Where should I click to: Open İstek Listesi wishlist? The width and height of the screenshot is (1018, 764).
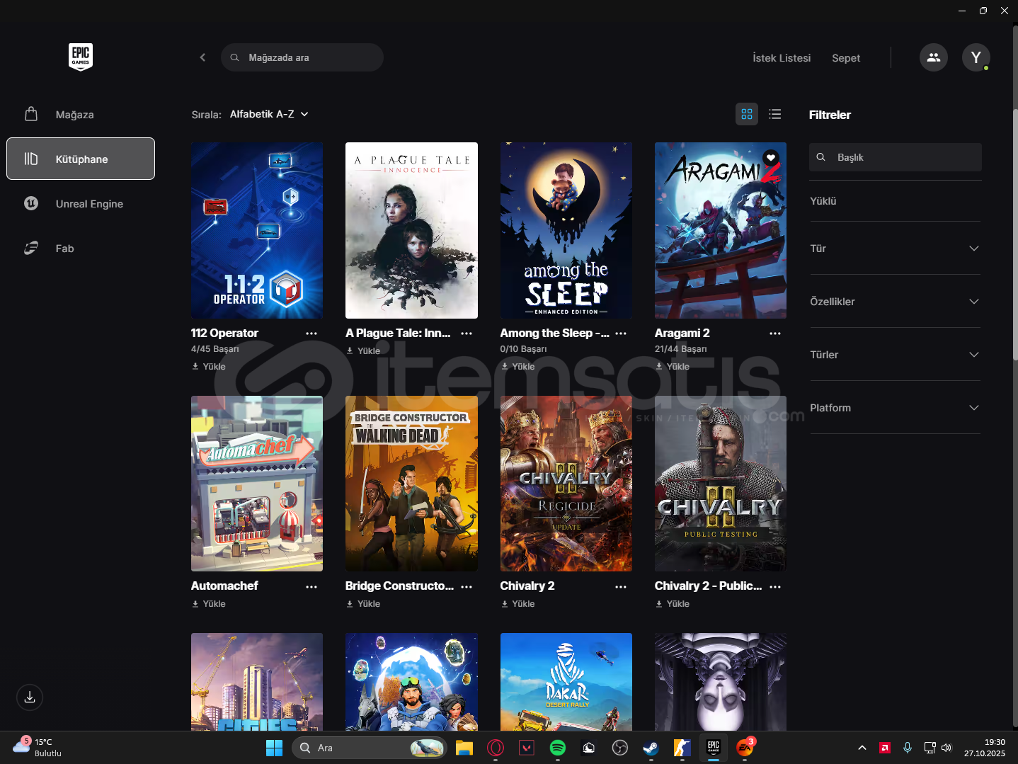782,58
